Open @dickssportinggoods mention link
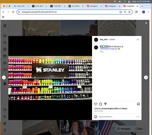Image resolution: width=152 pixels, height=135 pixels. [109, 49]
